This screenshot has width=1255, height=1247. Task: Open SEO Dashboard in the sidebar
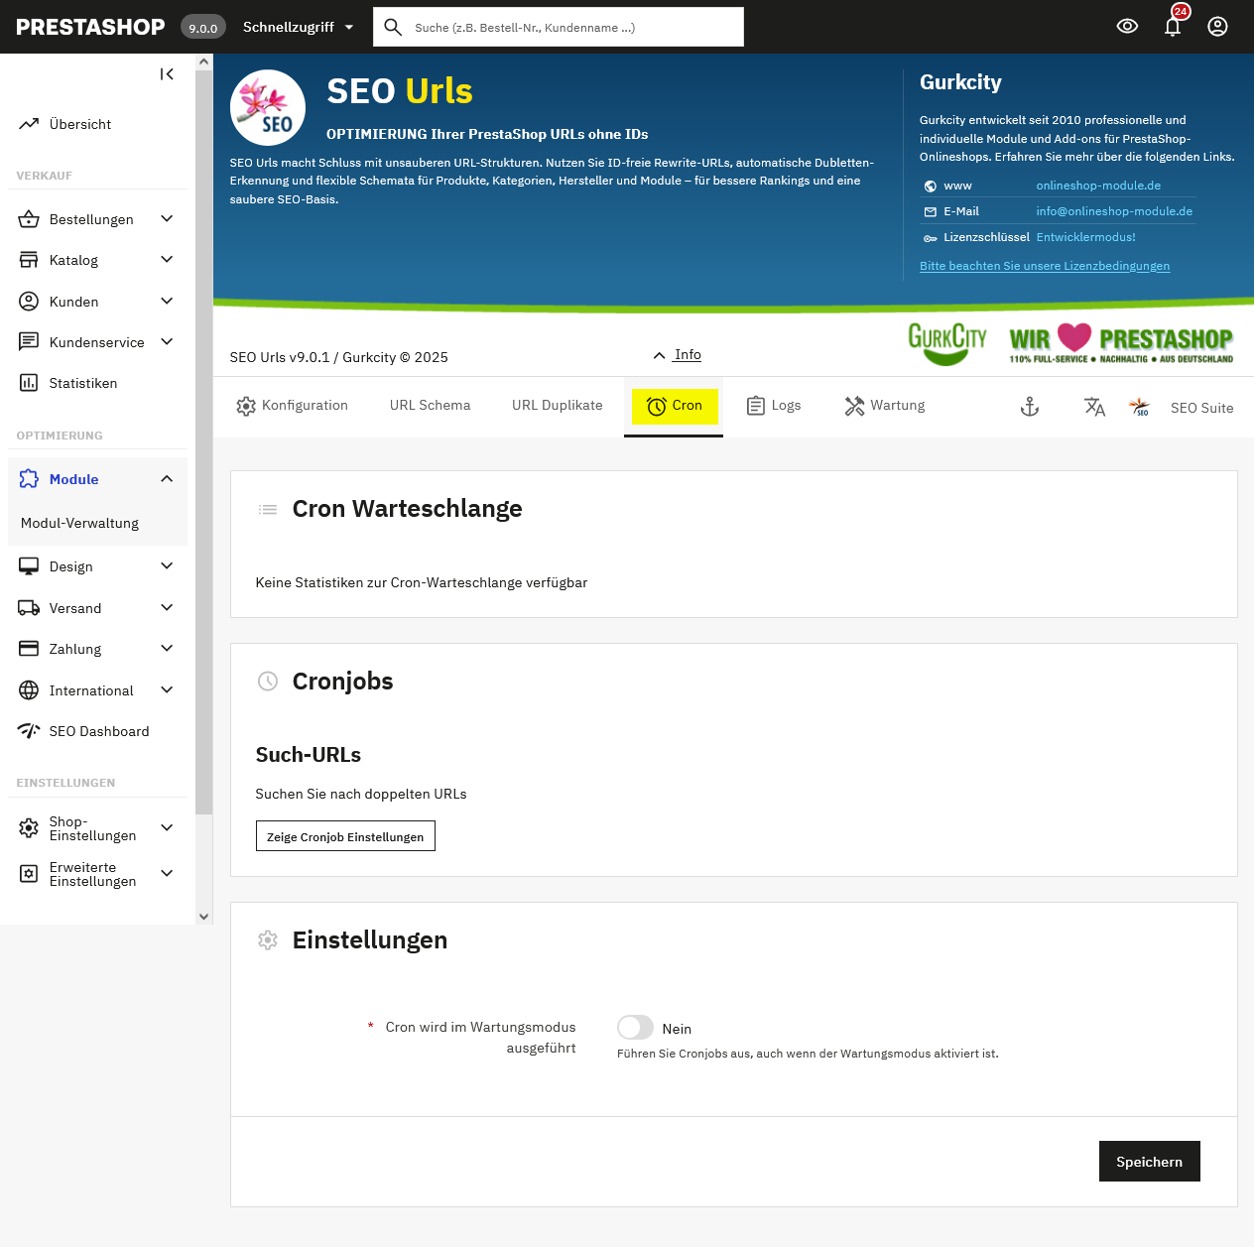click(x=98, y=731)
